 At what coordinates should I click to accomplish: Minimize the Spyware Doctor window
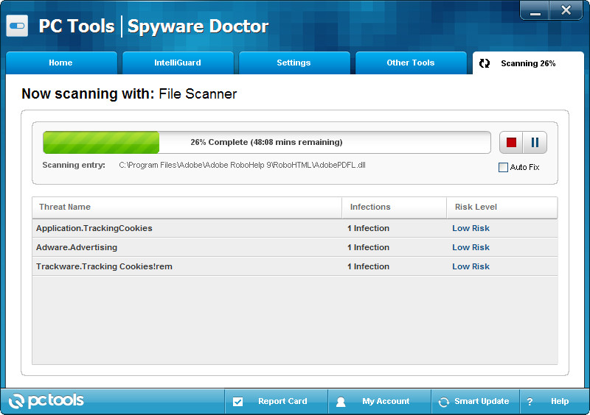(535, 10)
